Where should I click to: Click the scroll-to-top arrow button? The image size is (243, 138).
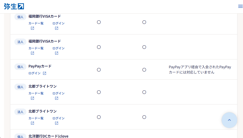[x=229, y=120]
